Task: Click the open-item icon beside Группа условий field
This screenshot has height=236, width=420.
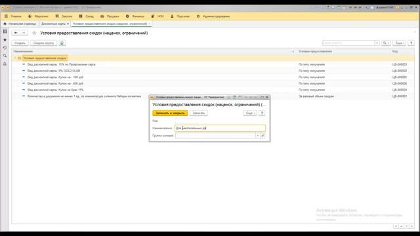Action: (262, 136)
